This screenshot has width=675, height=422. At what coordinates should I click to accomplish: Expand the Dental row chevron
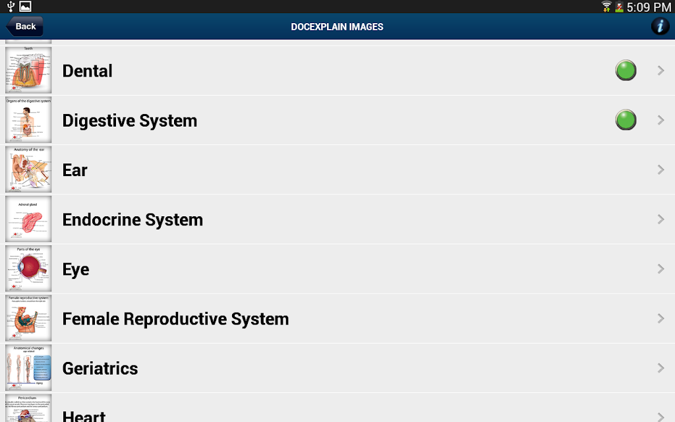click(x=660, y=71)
